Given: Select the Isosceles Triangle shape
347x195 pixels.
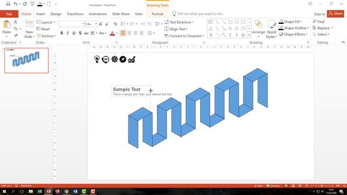Looking at the screenshot, I should click(x=211, y=29).
